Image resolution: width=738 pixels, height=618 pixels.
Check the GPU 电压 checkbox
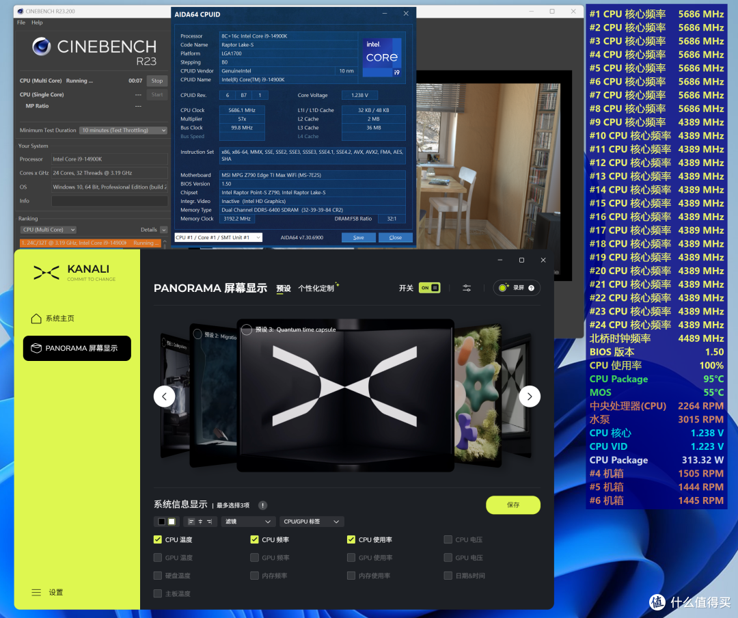tap(448, 557)
